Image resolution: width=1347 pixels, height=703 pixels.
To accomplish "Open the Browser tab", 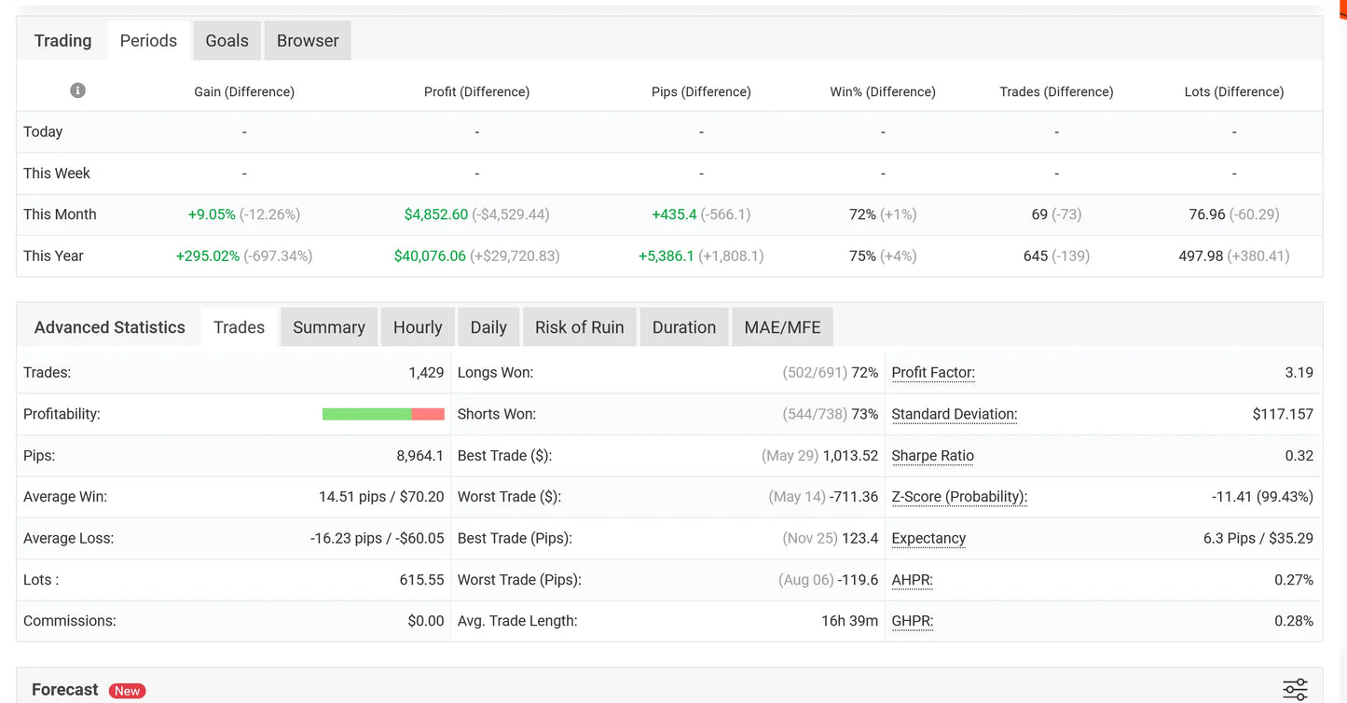I will click(308, 41).
